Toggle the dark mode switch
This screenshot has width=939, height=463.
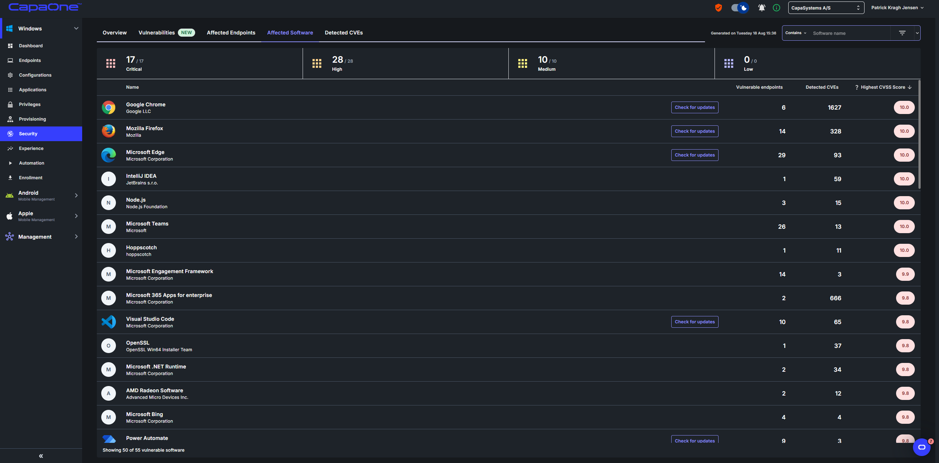740,8
